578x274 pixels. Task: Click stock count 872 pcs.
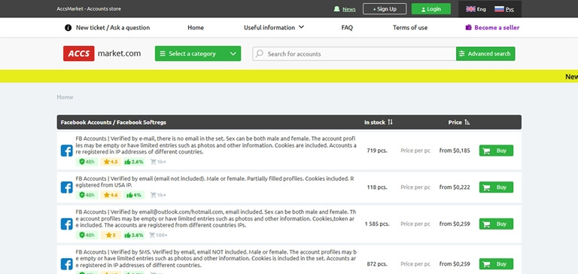[x=377, y=264]
